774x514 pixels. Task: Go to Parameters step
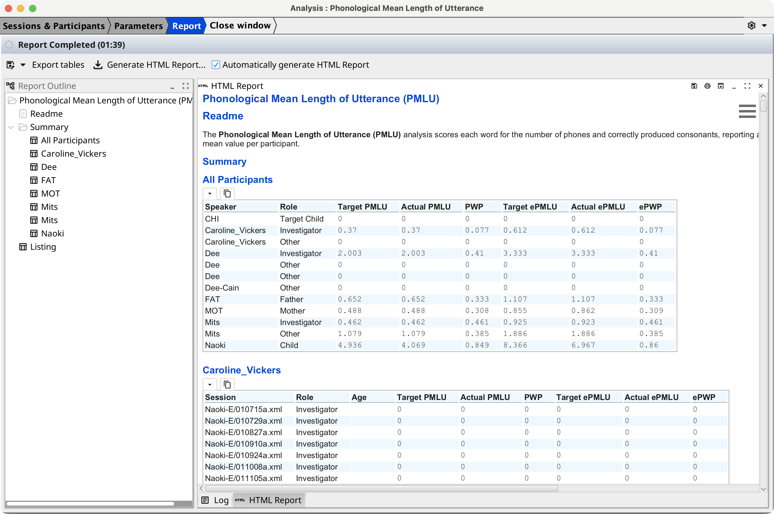click(138, 26)
